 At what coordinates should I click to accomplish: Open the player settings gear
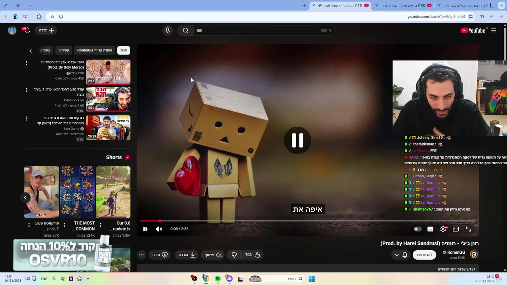click(x=443, y=229)
